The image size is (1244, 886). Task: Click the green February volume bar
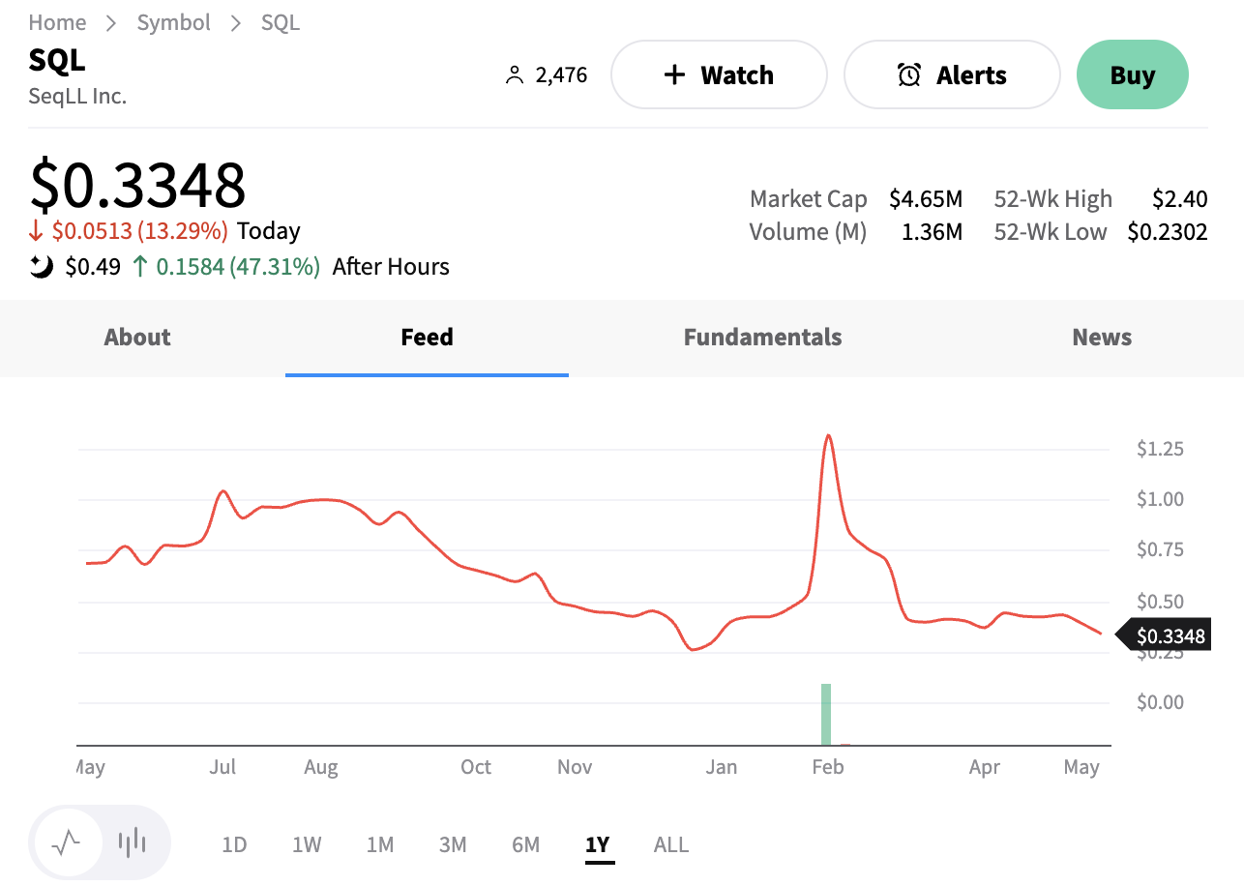pos(826,715)
